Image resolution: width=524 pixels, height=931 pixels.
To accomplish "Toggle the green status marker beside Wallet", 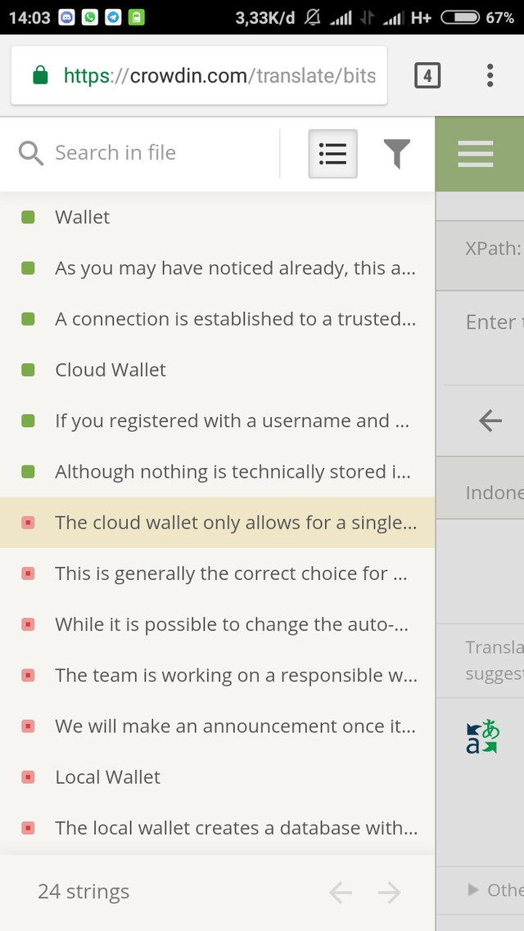I will point(26,217).
